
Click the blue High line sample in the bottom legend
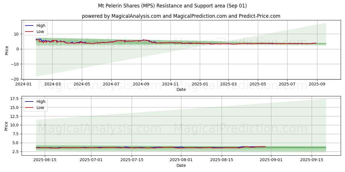(30, 102)
